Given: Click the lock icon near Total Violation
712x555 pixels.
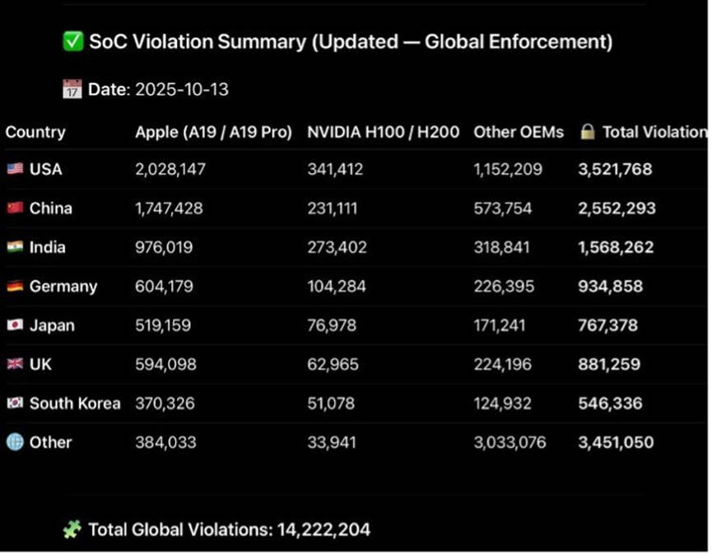Looking at the screenshot, I should pos(587,132).
